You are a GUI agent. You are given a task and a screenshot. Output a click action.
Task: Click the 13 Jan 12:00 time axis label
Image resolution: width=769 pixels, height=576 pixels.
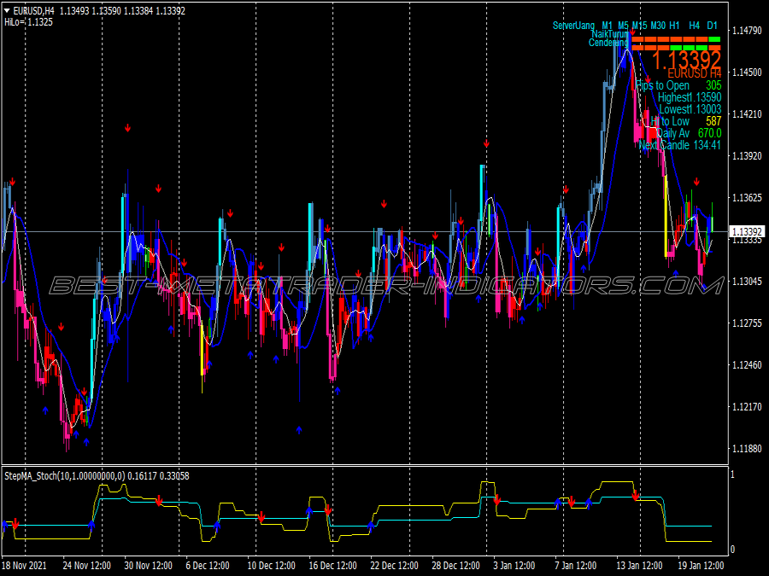click(x=639, y=566)
